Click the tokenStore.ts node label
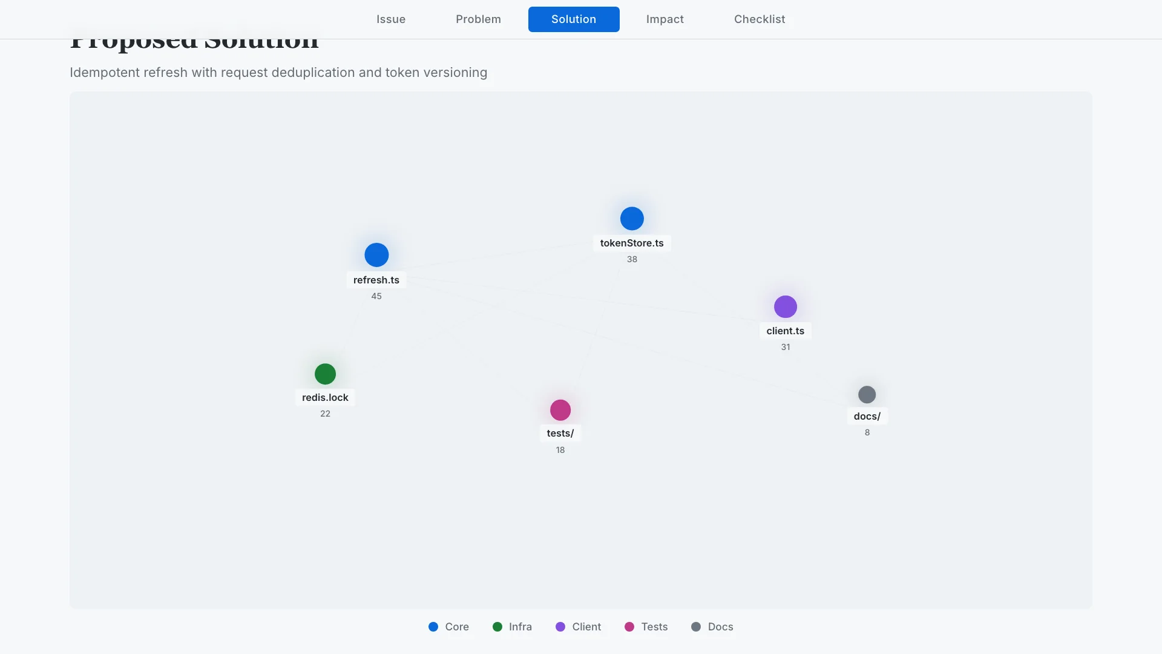The width and height of the screenshot is (1162, 654). pos(632,243)
